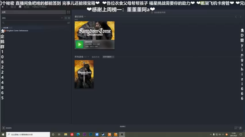The height and width of the screenshot is (137, 245).
Task: Open Windows notification center icon
Action: [241, 135]
